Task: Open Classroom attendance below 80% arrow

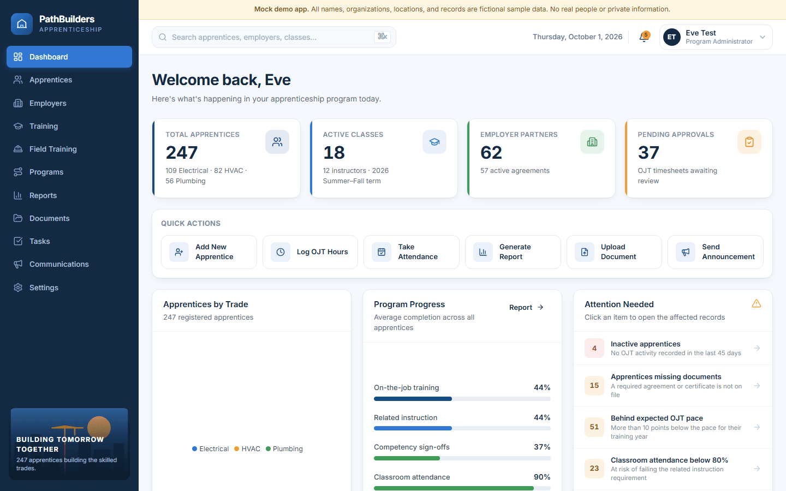Action: tap(757, 469)
